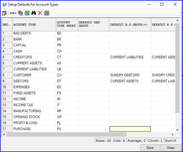Click the short code MF cell
The width and height of the screenshot is (183, 152).
pyautogui.click(x=67, y=111)
